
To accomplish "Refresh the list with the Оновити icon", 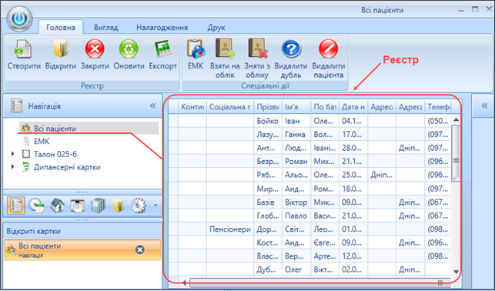I will [x=129, y=49].
